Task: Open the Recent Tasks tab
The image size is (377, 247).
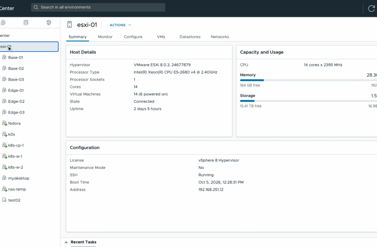Action: tap(84, 242)
